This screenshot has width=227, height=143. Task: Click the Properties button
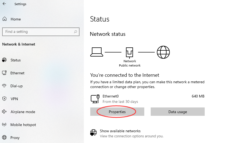point(117,112)
